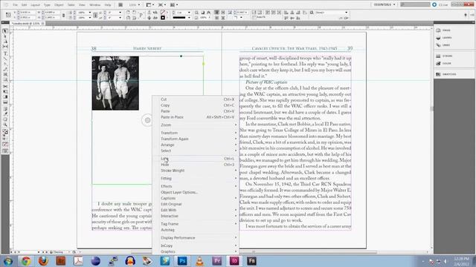Open Photoshop from the taskbar
The height and width of the screenshot is (267, 476).
click(x=182, y=260)
